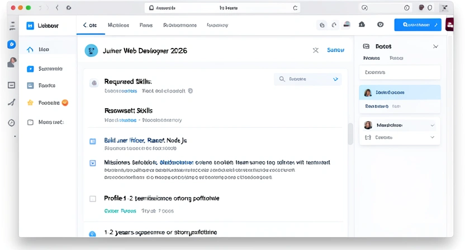Viewport: 465px width, 250px height.
Task: Expand the last right-panel row with its chevron
Action: (433, 137)
